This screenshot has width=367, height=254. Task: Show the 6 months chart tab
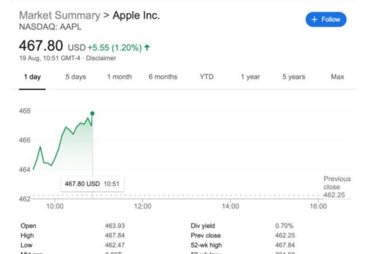pyautogui.click(x=163, y=77)
